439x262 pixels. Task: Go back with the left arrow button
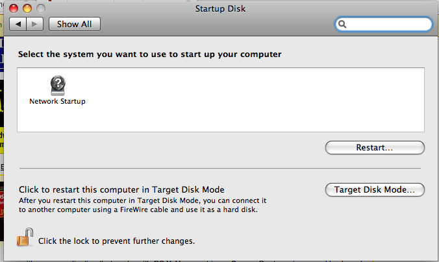pyautogui.click(x=18, y=25)
